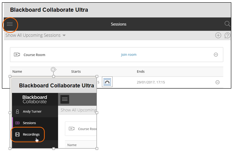252x152 pixels.
Task: Expand Show All Upcoming Sessions dropdown
Action: click(x=36, y=35)
